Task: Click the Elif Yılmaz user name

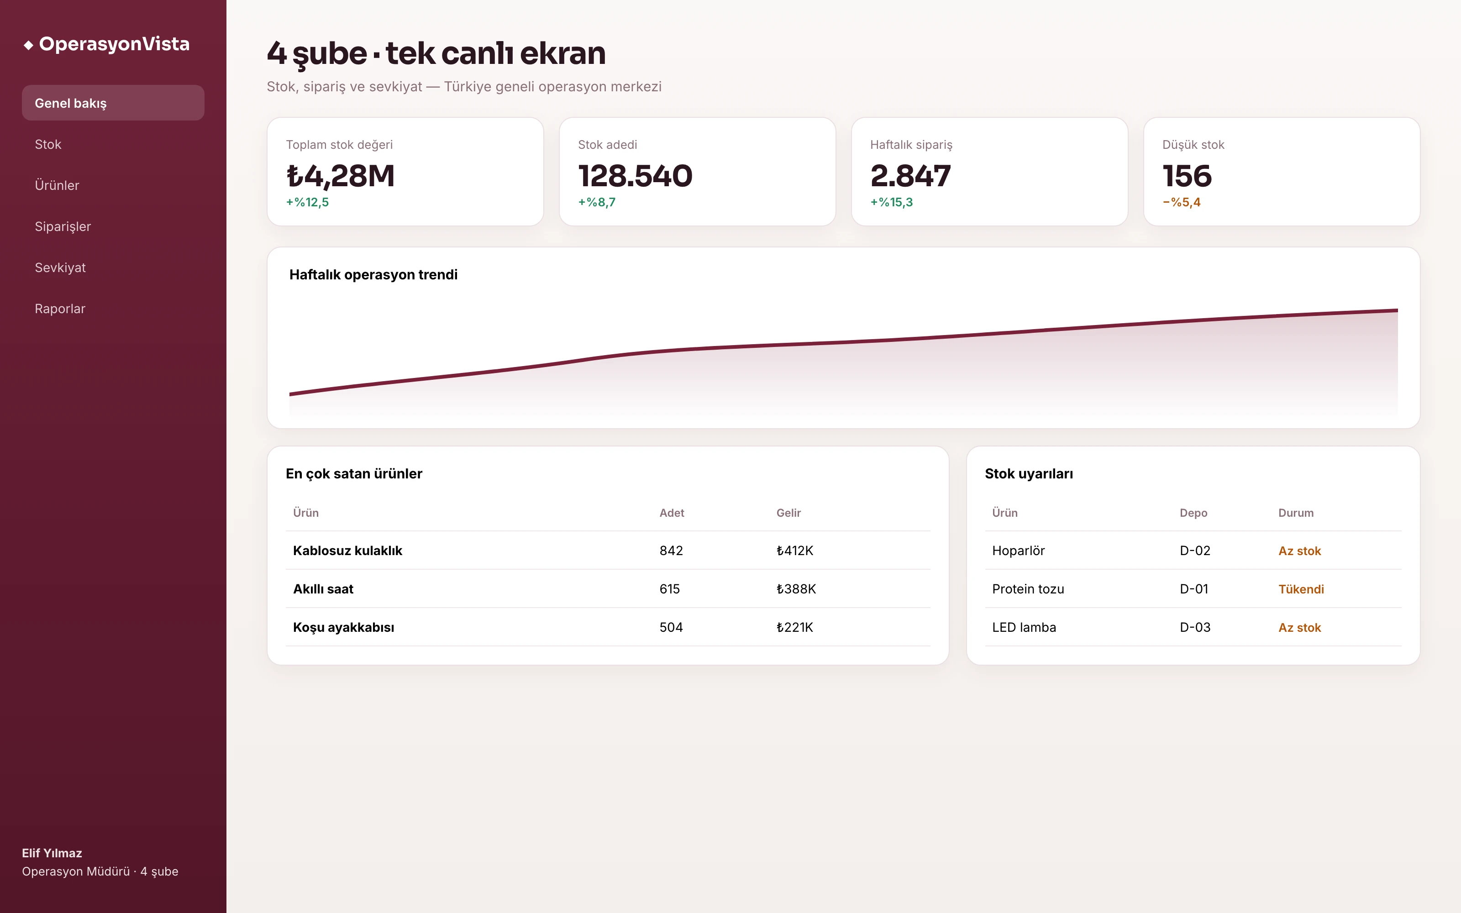Action: pyautogui.click(x=52, y=853)
